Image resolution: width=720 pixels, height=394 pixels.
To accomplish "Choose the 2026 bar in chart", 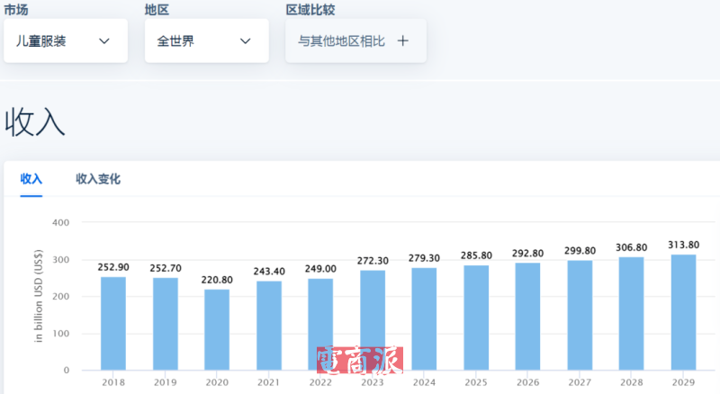I will 528,316.
